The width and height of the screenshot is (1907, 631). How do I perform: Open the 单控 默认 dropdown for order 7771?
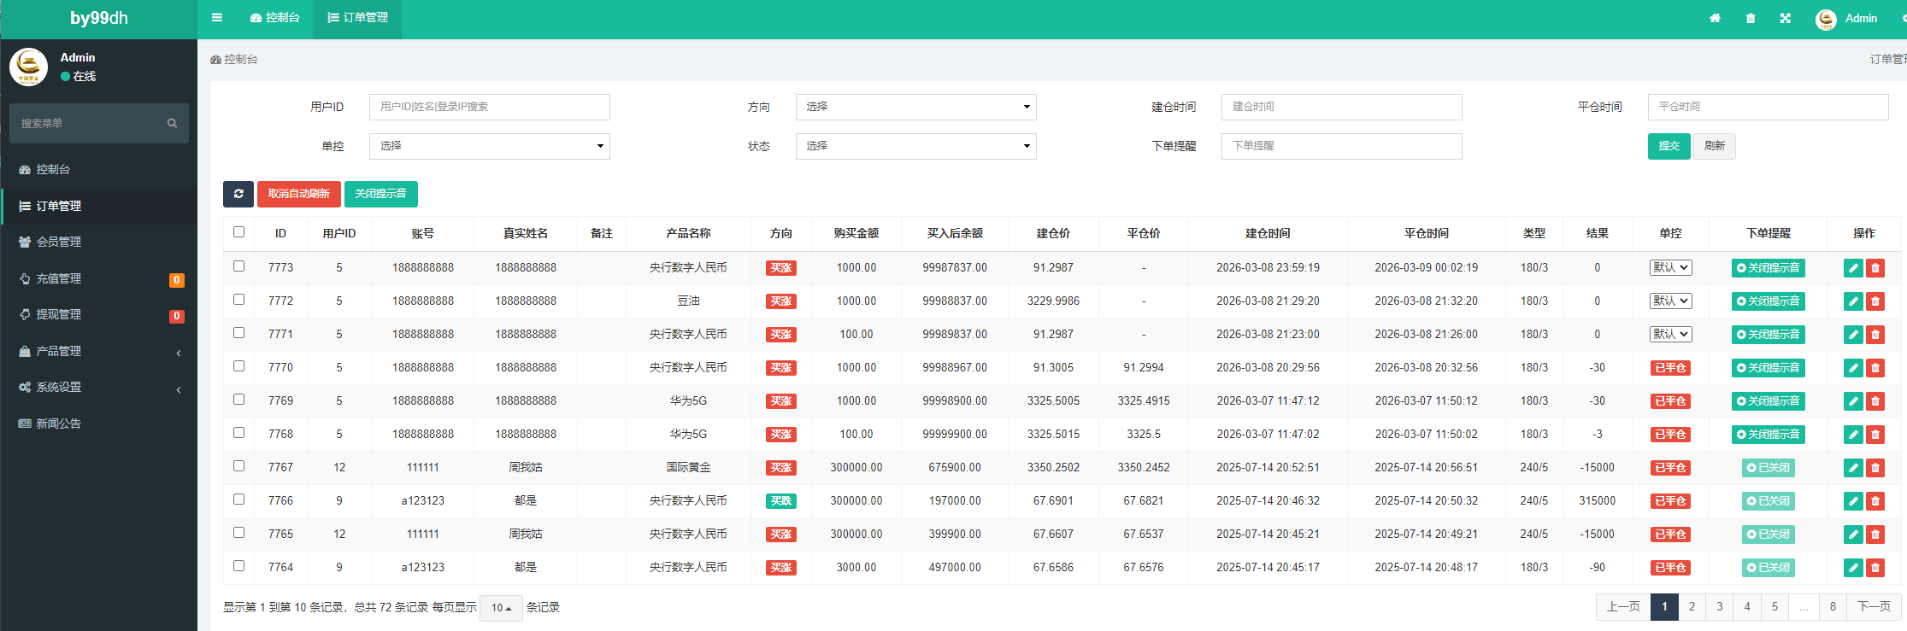point(1670,334)
